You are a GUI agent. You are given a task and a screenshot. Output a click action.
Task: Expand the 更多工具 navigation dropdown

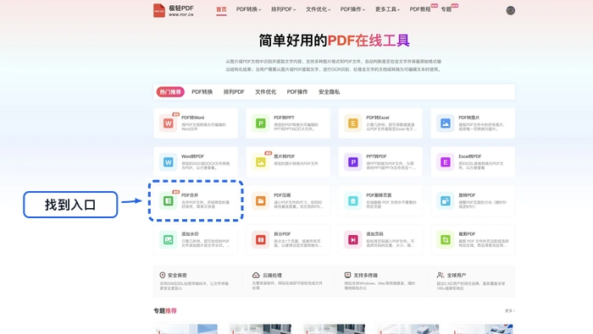(387, 9)
